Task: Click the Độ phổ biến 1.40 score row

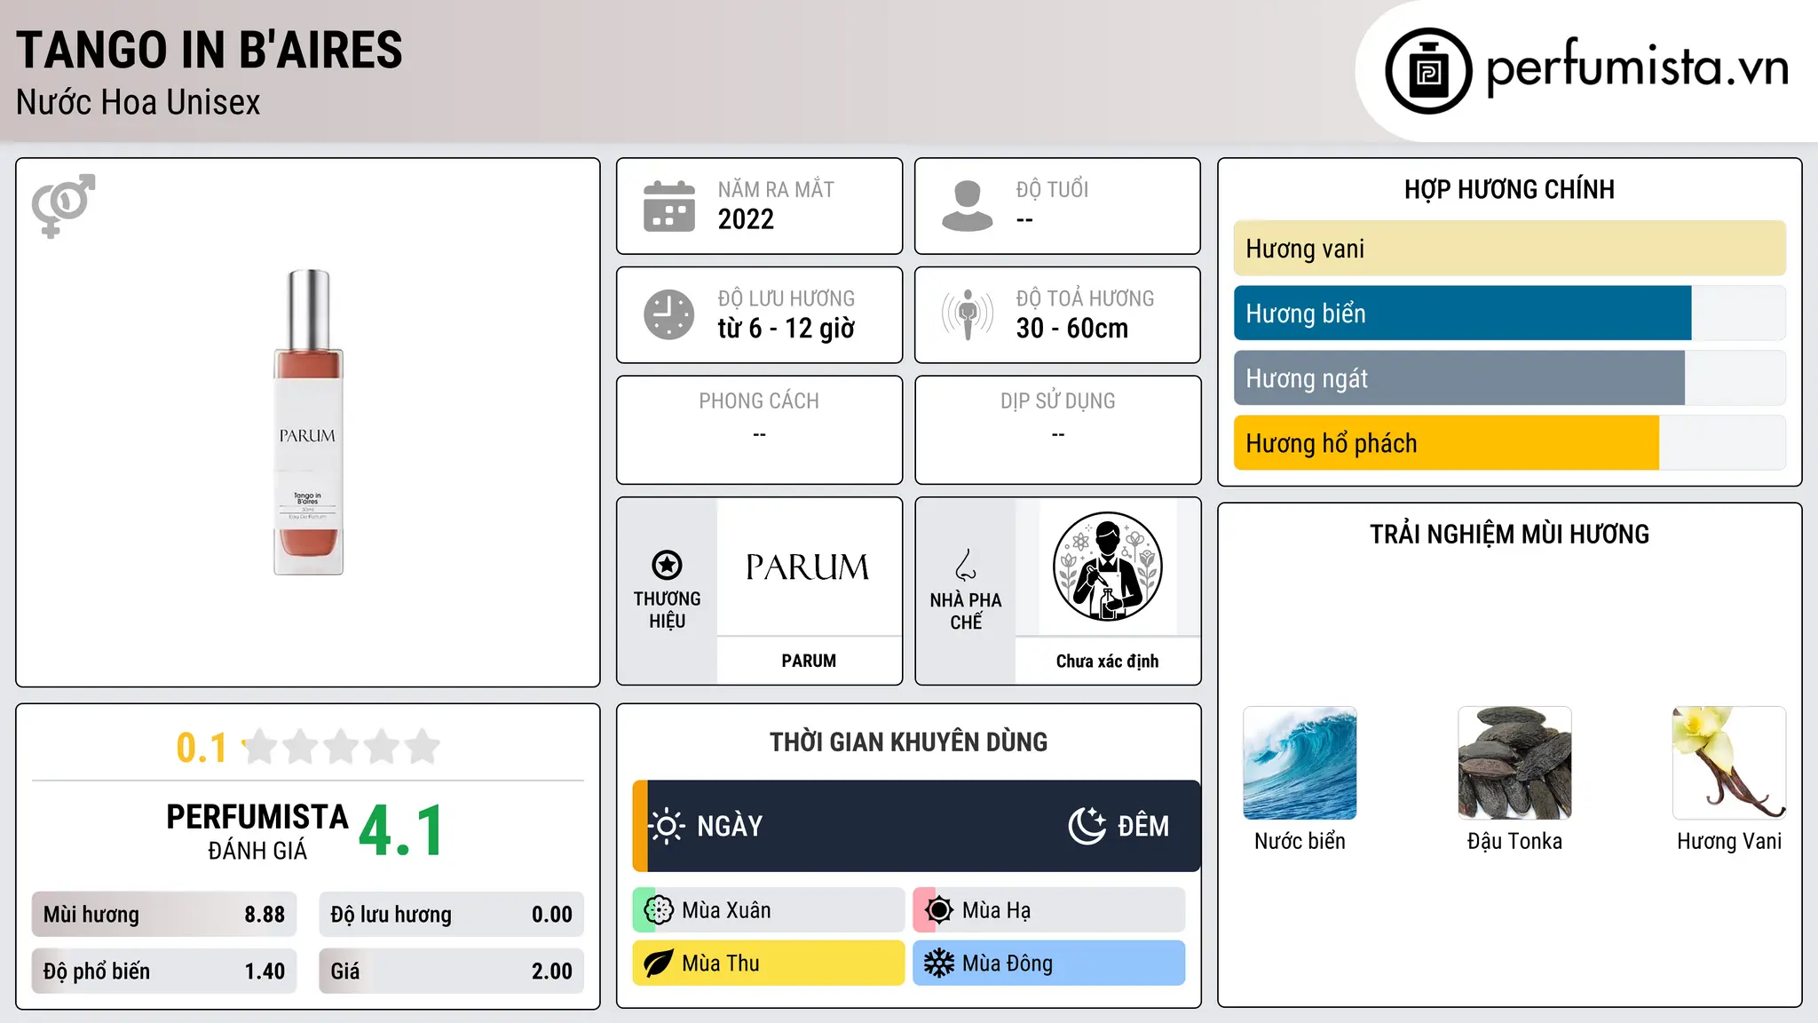Action: (164, 971)
